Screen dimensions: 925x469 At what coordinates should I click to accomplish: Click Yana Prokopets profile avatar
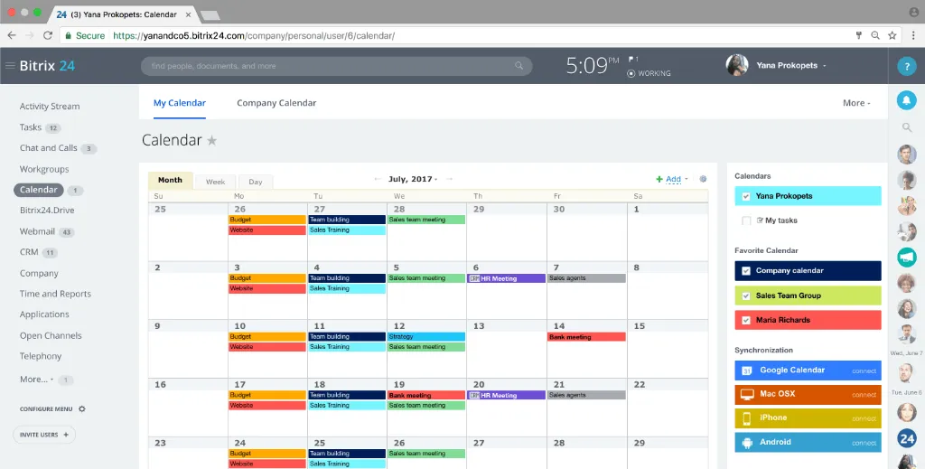pyautogui.click(x=737, y=65)
